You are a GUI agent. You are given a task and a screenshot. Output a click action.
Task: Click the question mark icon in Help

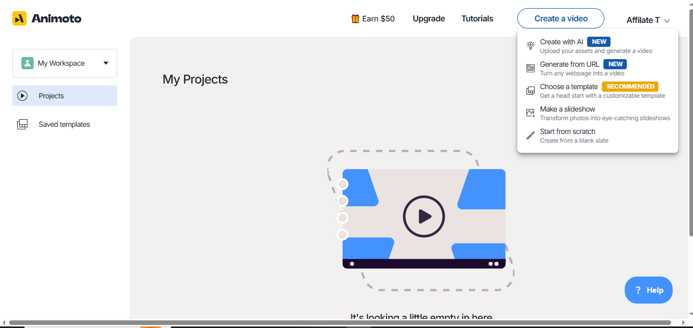pos(638,290)
